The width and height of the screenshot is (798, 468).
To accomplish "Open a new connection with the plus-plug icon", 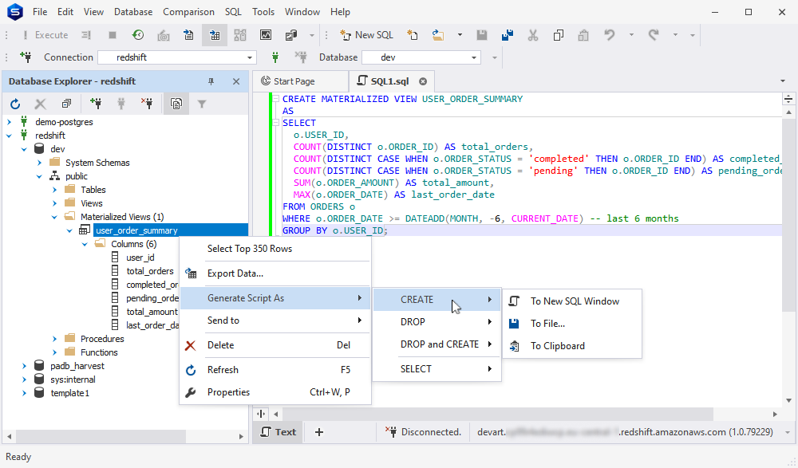I will tap(97, 104).
